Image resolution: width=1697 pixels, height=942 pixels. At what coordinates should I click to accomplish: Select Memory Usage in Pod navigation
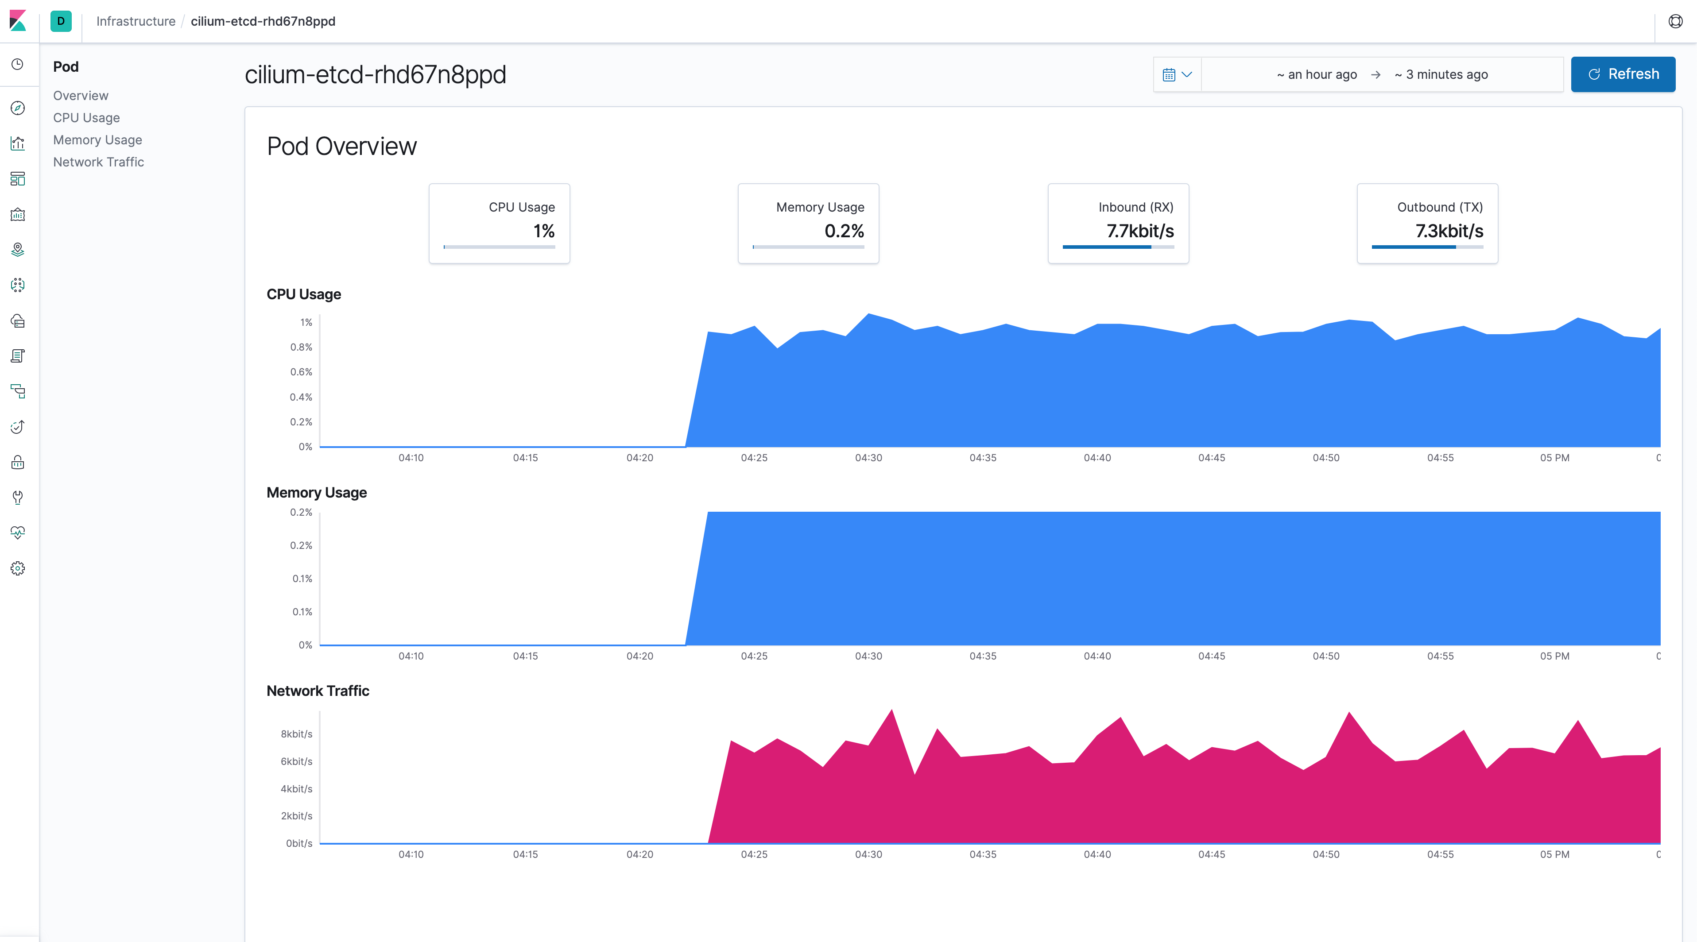pos(97,139)
